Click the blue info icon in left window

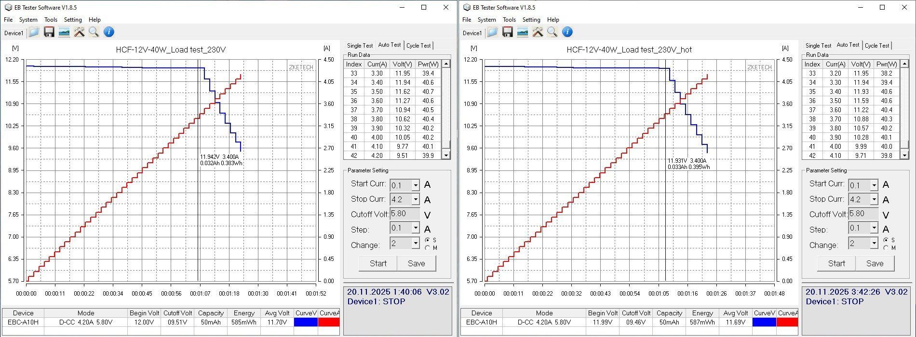(x=109, y=32)
